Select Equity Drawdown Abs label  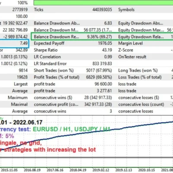point(141,23)
